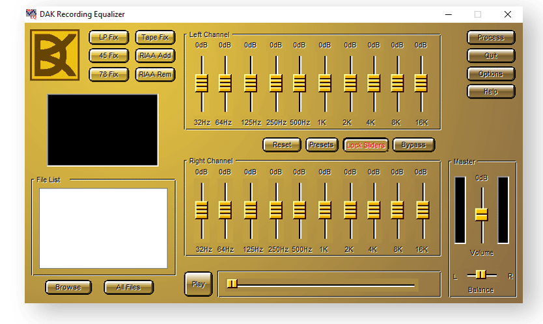Screen dimensions: 543x324
Task: Click the Left Channel 4K slider knob
Action: click(x=374, y=83)
